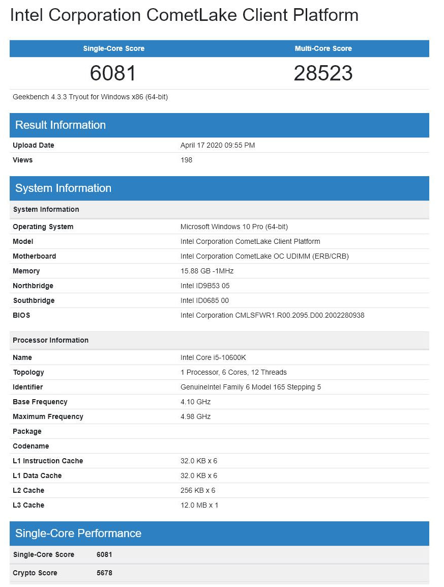
Task: Click the 'Motherboard' label
Action: pos(35,257)
